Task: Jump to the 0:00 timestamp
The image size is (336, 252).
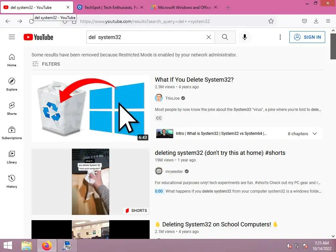Action: point(159,191)
